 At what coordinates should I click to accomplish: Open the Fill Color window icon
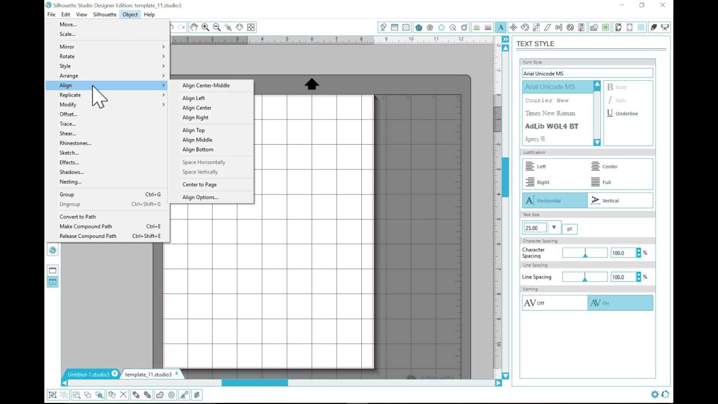383,27
